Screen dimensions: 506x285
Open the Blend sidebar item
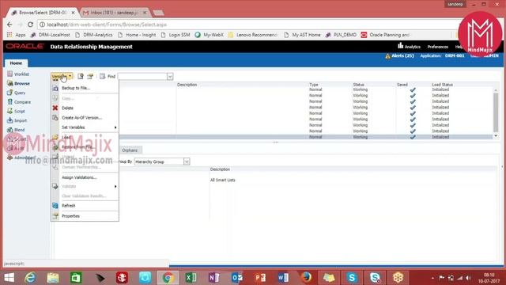tap(16, 130)
